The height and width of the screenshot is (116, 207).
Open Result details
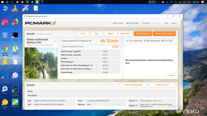143,34
